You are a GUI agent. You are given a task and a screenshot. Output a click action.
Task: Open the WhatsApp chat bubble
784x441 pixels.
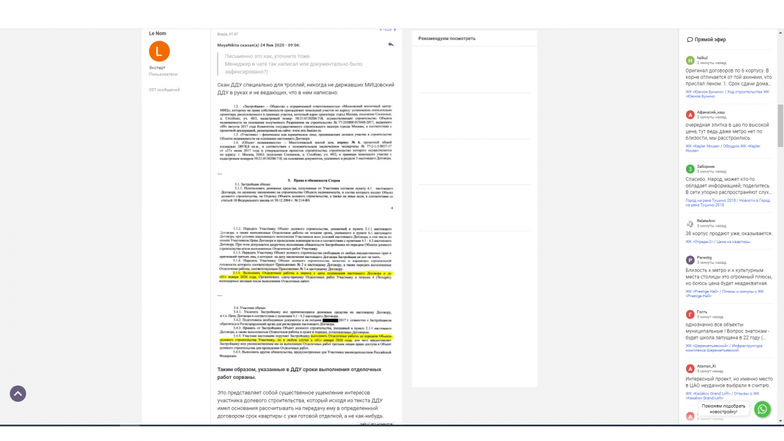[762, 409]
